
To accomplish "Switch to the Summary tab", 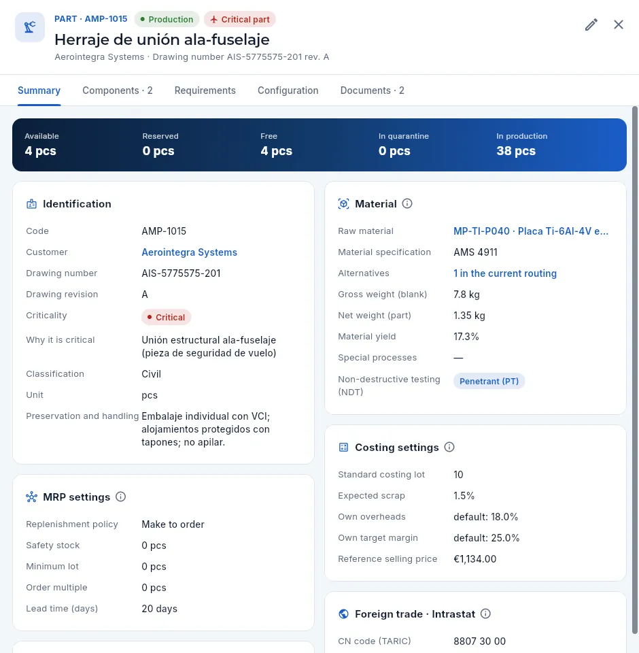I will coord(39,90).
